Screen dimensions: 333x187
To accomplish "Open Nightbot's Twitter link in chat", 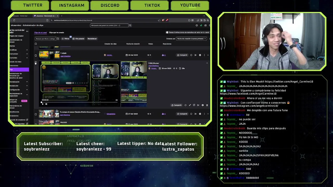I will [289, 82].
